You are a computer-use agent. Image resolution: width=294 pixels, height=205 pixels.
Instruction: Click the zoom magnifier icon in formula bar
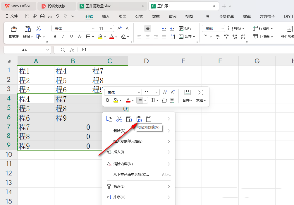click(x=63, y=50)
